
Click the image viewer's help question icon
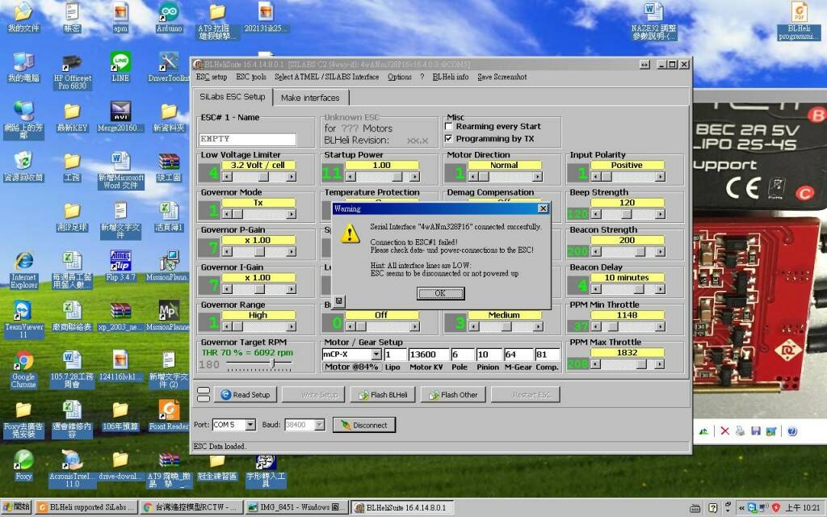pyautogui.click(x=792, y=431)
